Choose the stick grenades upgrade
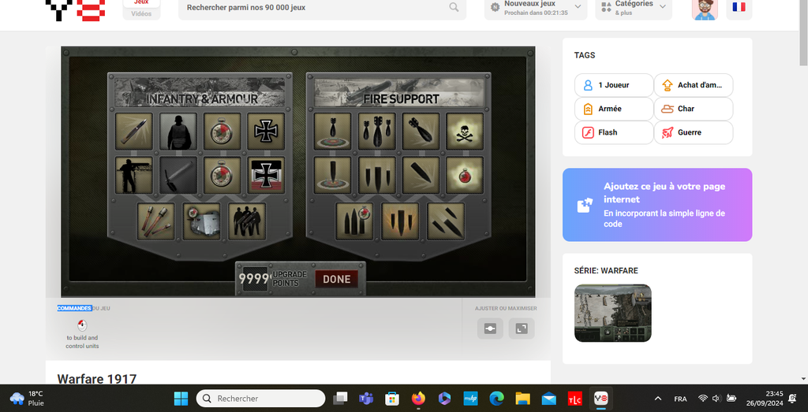Screen dimensions: 808x412 155,221
